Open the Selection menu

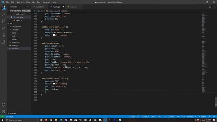20,2
